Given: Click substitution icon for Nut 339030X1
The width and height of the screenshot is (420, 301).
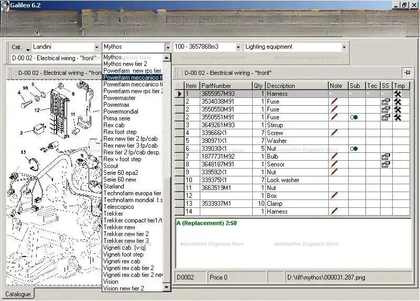Looking at the screenshot, I should click(354, 149).
